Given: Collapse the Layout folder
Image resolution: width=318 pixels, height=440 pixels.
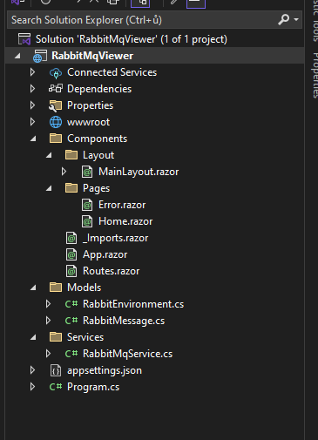Looking at the screenshot, I should [49, 155].
